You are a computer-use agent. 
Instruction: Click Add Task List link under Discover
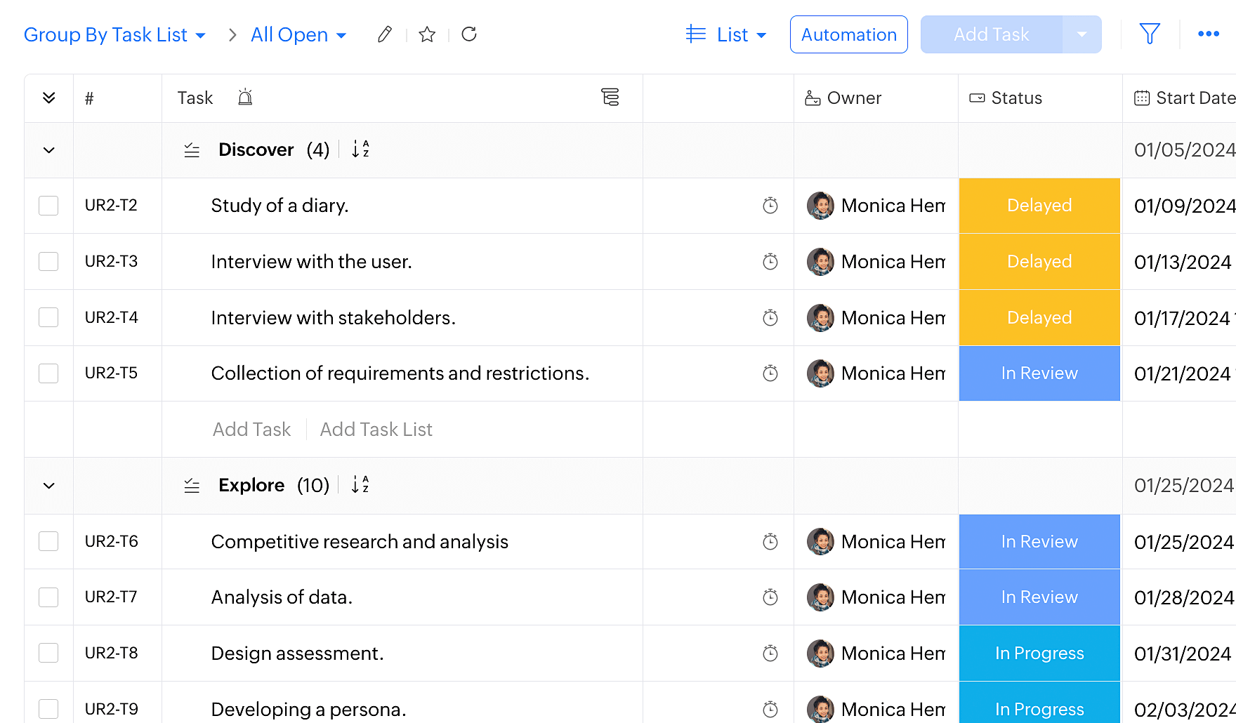376,430
